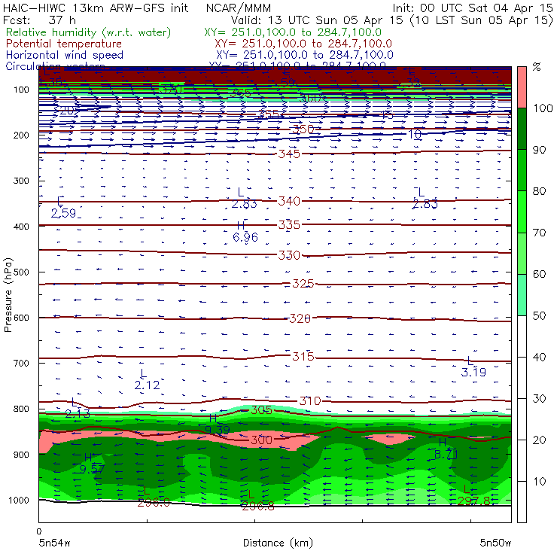Select the 320 isentrope contour label
Image resolution: width=557 pixels, height=557 pixels.
(x=300, y=318)
